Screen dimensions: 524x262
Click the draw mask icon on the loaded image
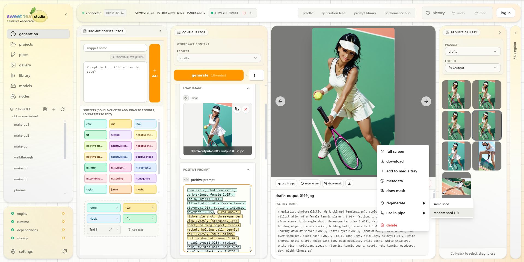(236, 109)
